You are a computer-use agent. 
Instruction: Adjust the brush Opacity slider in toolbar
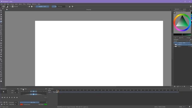point(42,7)
